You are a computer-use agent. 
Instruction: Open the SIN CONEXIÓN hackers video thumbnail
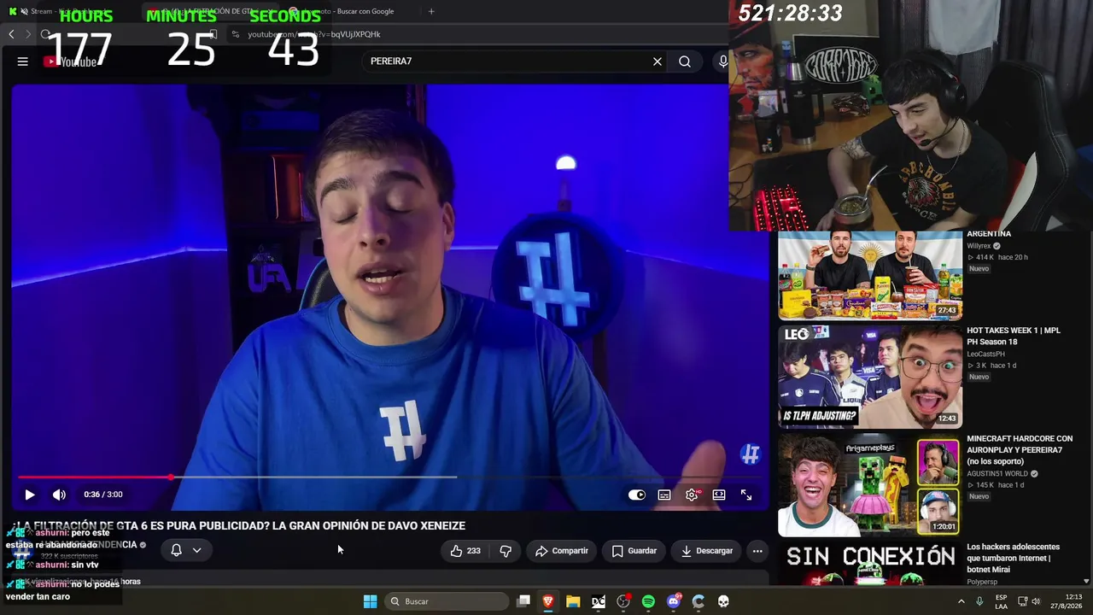870,564
